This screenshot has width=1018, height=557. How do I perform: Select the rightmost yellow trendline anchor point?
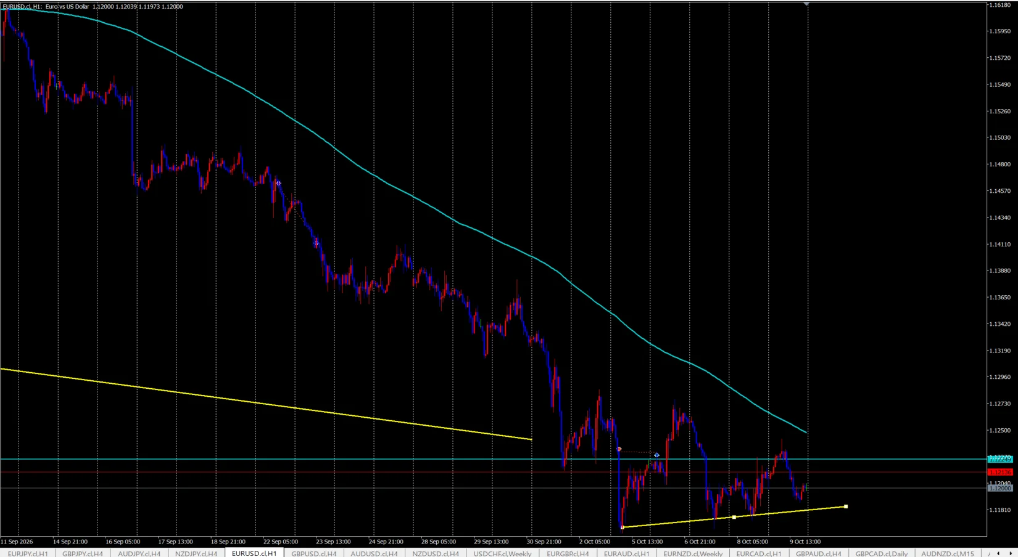tap(846, 506)
